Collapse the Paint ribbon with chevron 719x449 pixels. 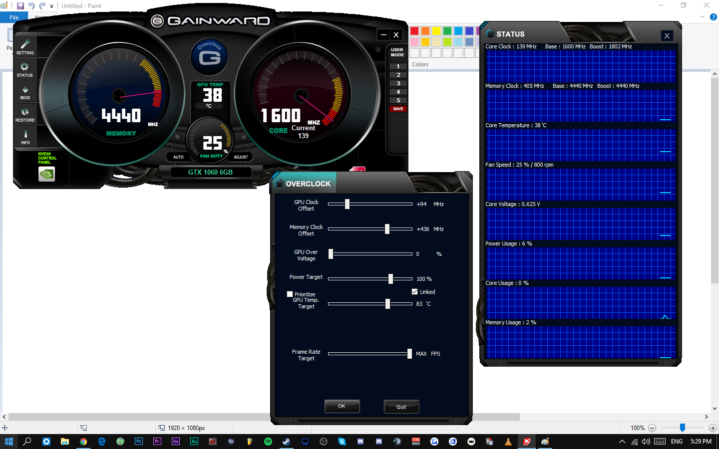pyautogui.click(x=703, y=17)
